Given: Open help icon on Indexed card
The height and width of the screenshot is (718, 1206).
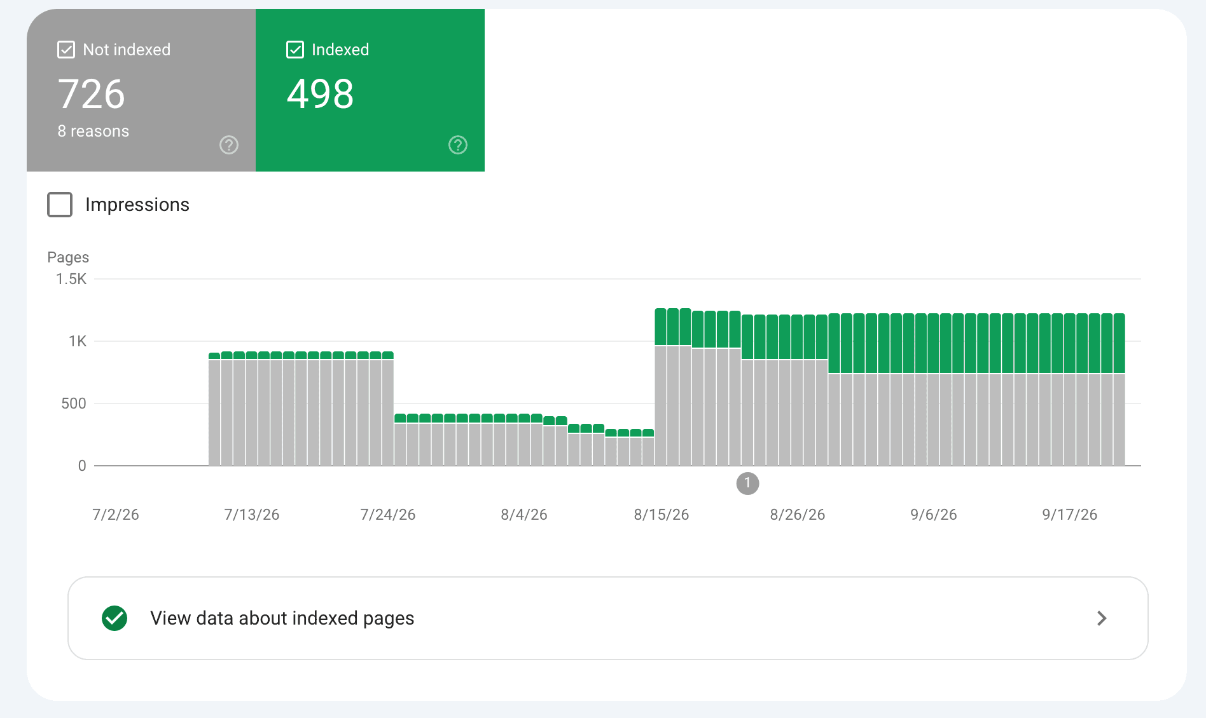Looking at the screenshot, I should point(458,145).
